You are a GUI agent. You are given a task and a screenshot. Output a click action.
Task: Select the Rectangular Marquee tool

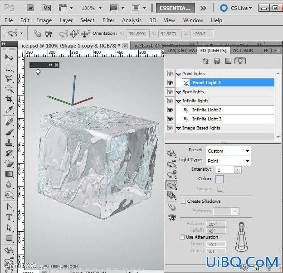9,68
